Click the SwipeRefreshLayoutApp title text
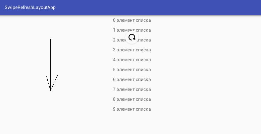The width and height of the screenshot is (261, 134). 30,7
